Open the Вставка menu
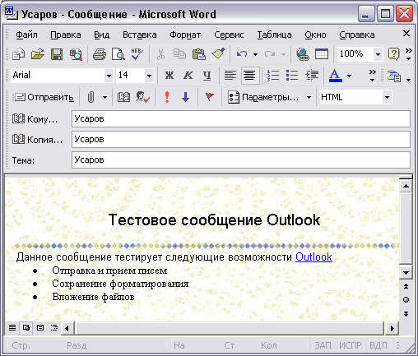This screenshot has height=356, width=418. pos(140,35)
